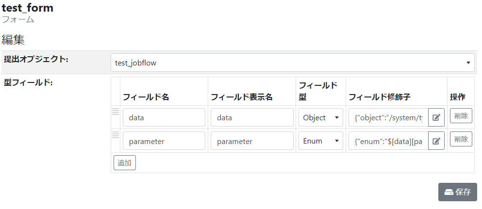Add a new field with 追加 button
This screenshot has height=209, width=482.
(x=125, y=163)
